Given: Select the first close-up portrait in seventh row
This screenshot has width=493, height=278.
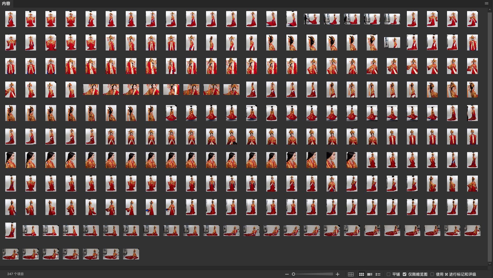Looking at the screenshot, I should [x=10, y=160].
